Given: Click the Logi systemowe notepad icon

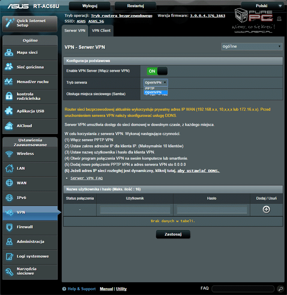Looking at the screenshot, I should (x=9, y=256).
